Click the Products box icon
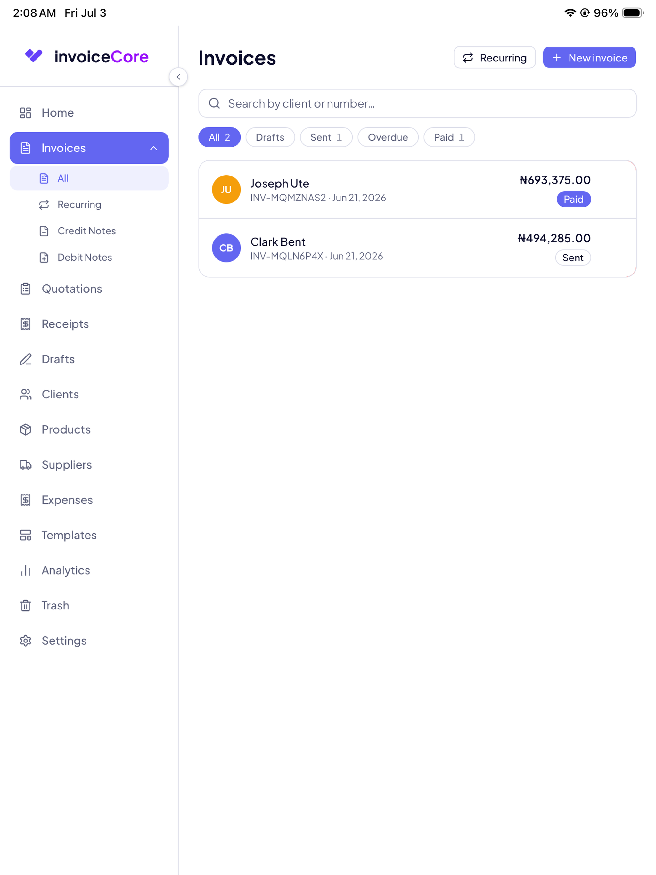This screenshot has width=656, height=875. point(26,429)
